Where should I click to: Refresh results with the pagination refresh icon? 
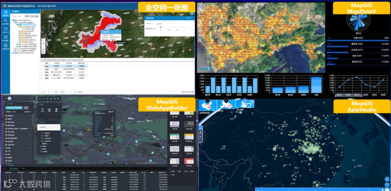click(75, 92)
